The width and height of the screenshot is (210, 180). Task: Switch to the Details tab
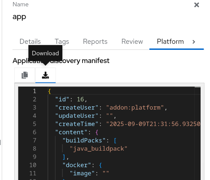(x=30, y=42)
